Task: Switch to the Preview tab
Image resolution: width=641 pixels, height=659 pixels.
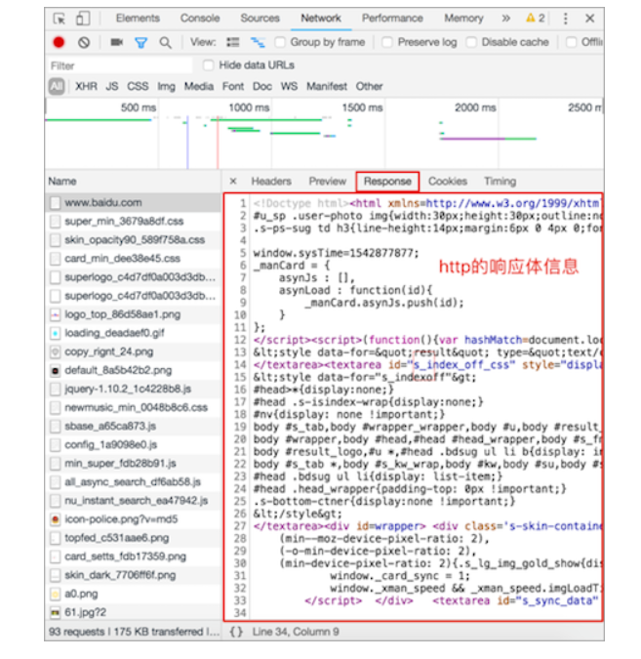Action: coord(328,182)
